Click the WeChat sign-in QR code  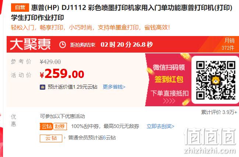[216, 80]
